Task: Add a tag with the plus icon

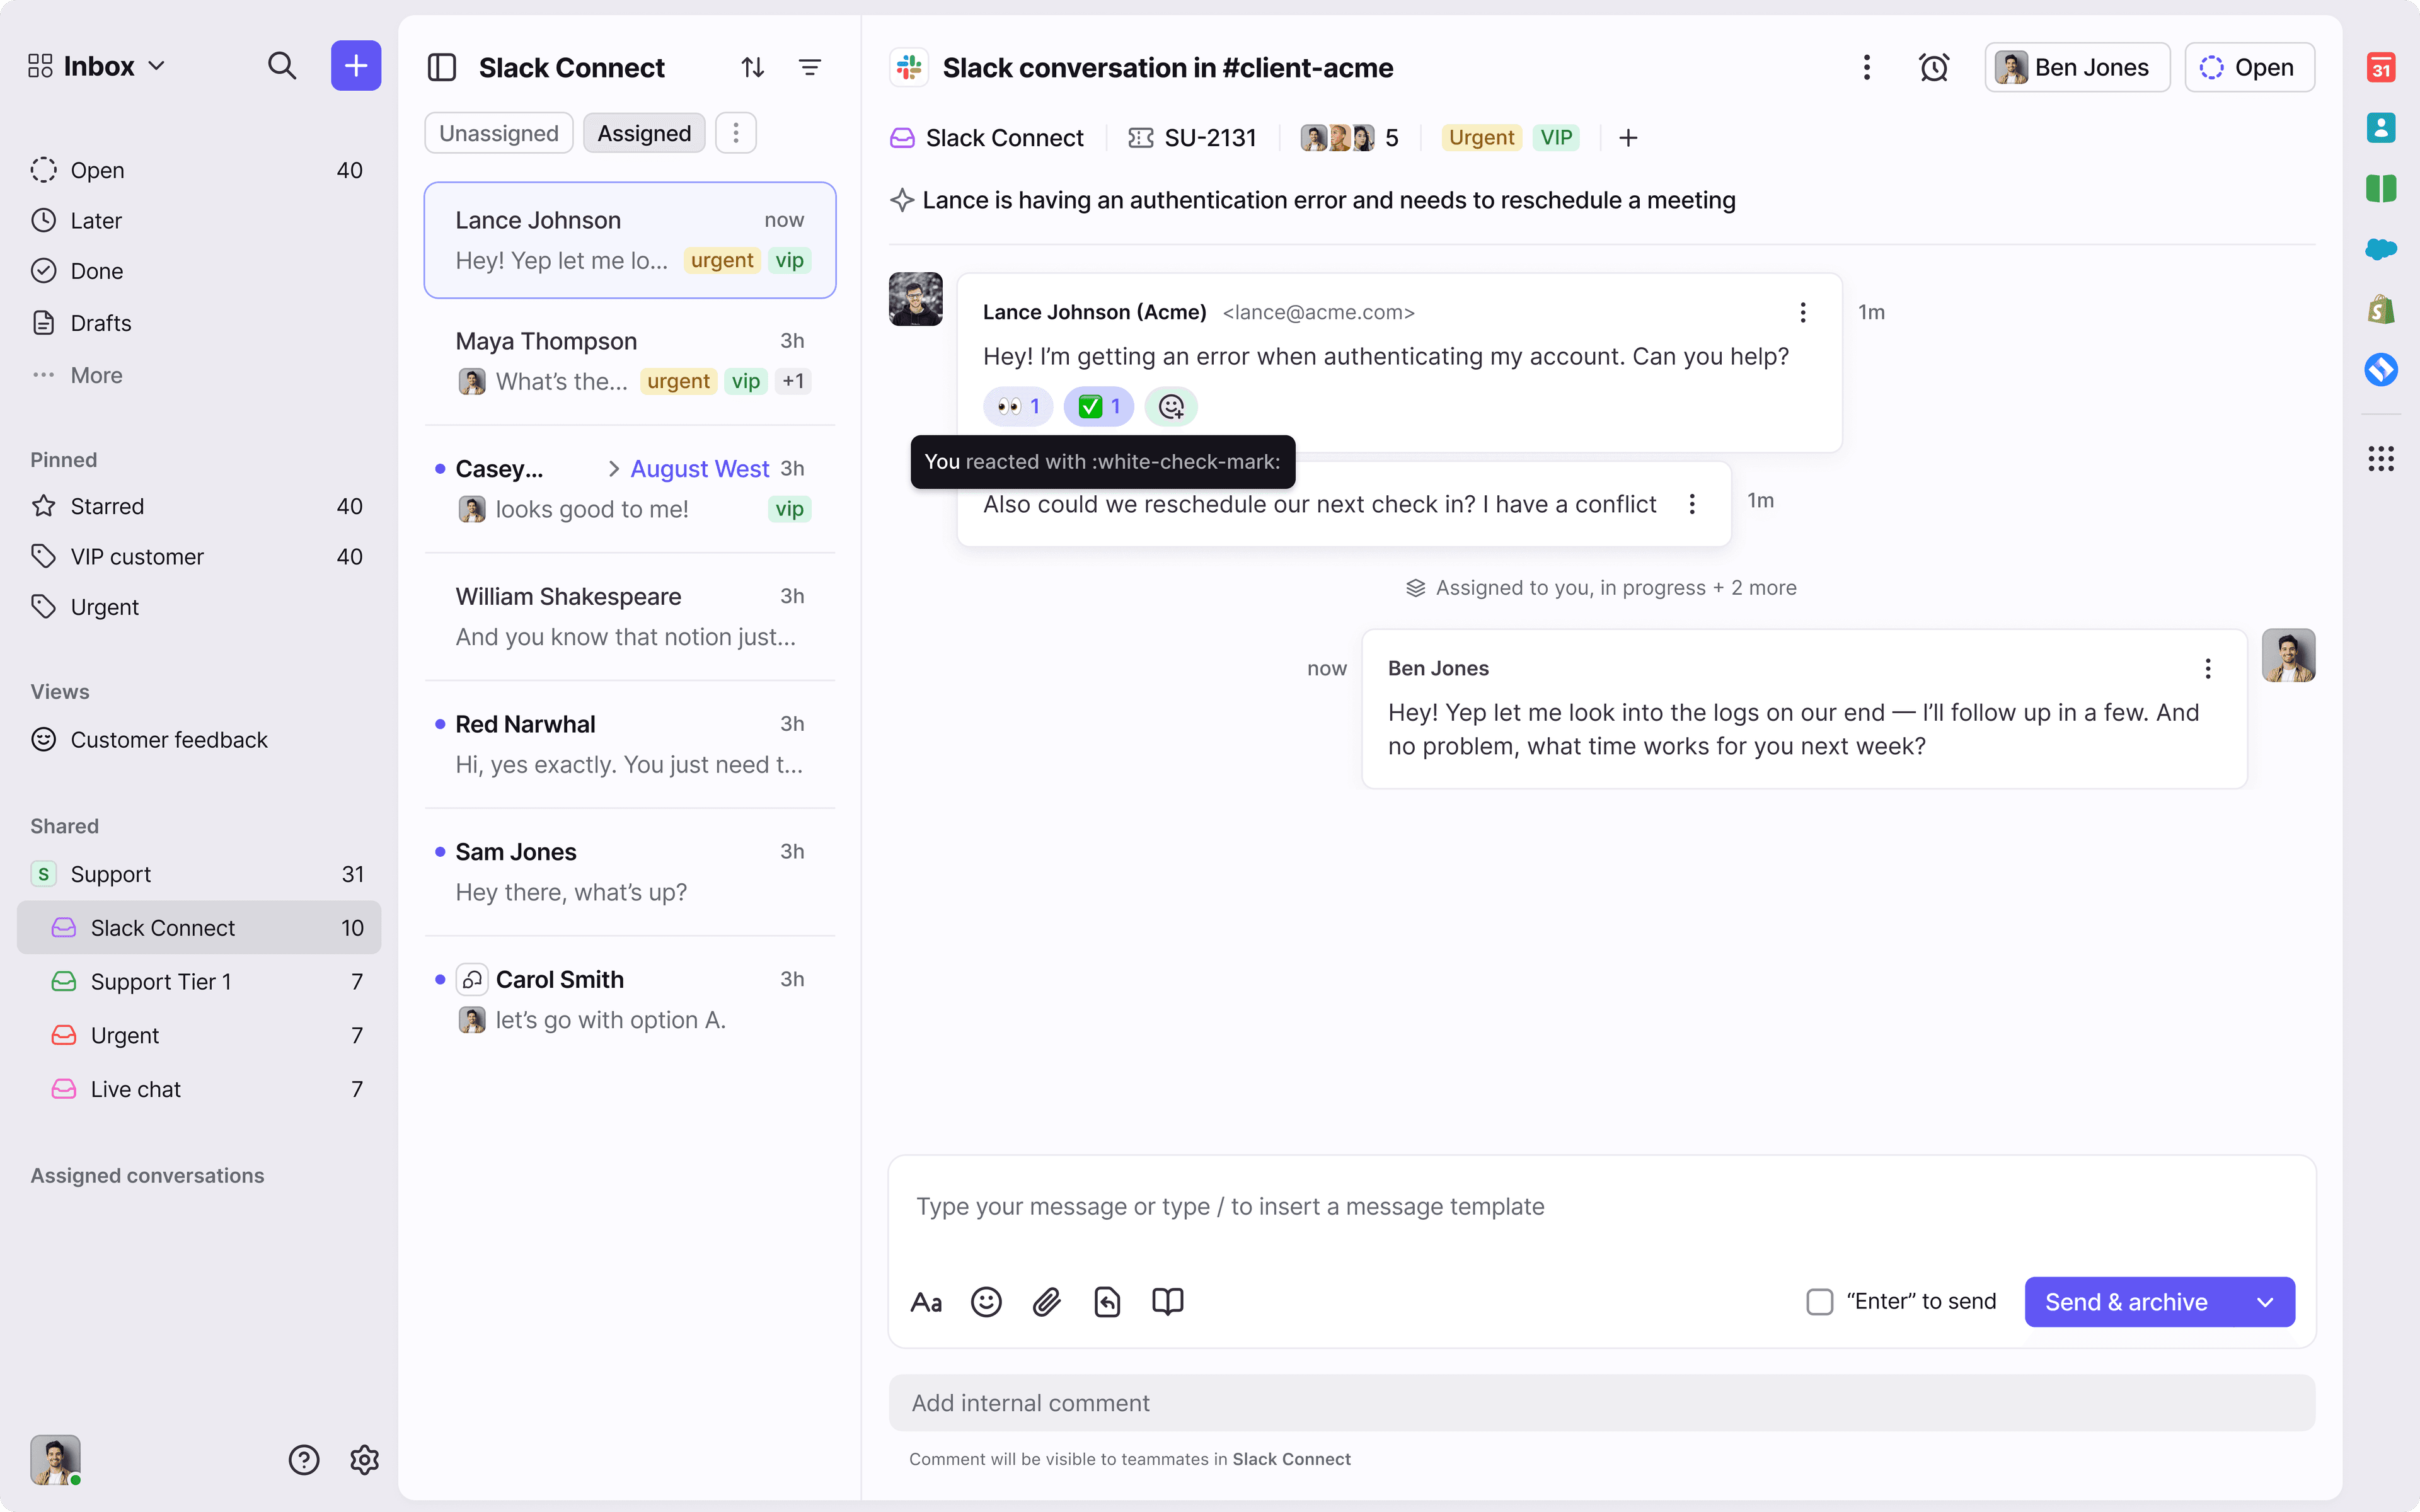Action: (1628, 138)
